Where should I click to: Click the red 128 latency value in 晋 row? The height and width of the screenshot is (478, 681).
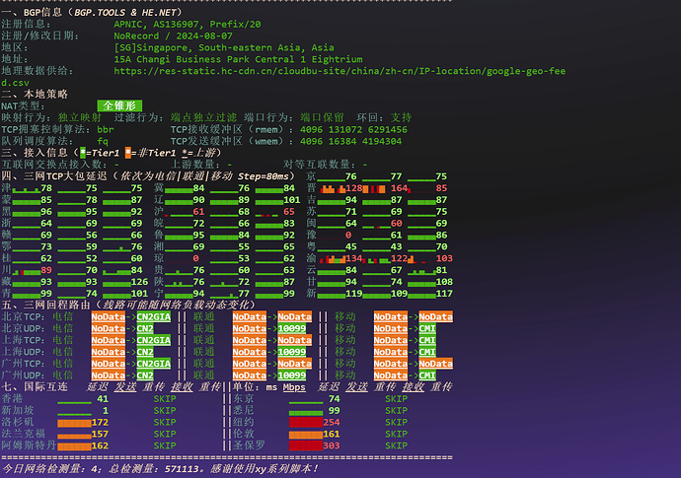[353, 188]
